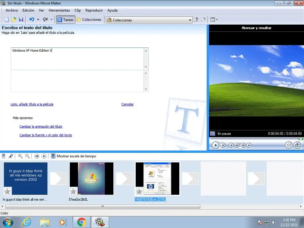Undo the last action

(32, 20)
